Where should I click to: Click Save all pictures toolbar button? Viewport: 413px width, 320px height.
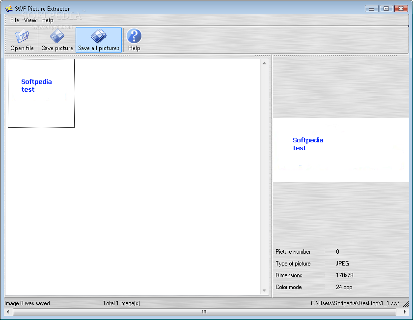pyautogui.click(x=99, y=40)
